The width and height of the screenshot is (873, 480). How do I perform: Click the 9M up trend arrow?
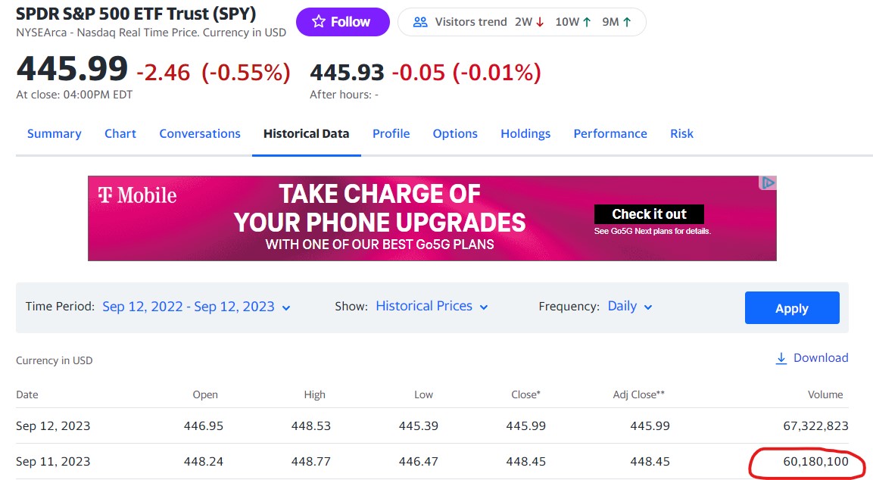[x=627, y=22]
